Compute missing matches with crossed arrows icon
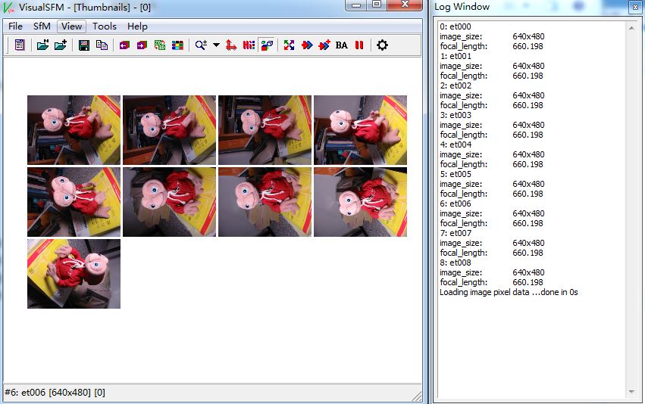The image size is (645, 404). tap(290, 45)
